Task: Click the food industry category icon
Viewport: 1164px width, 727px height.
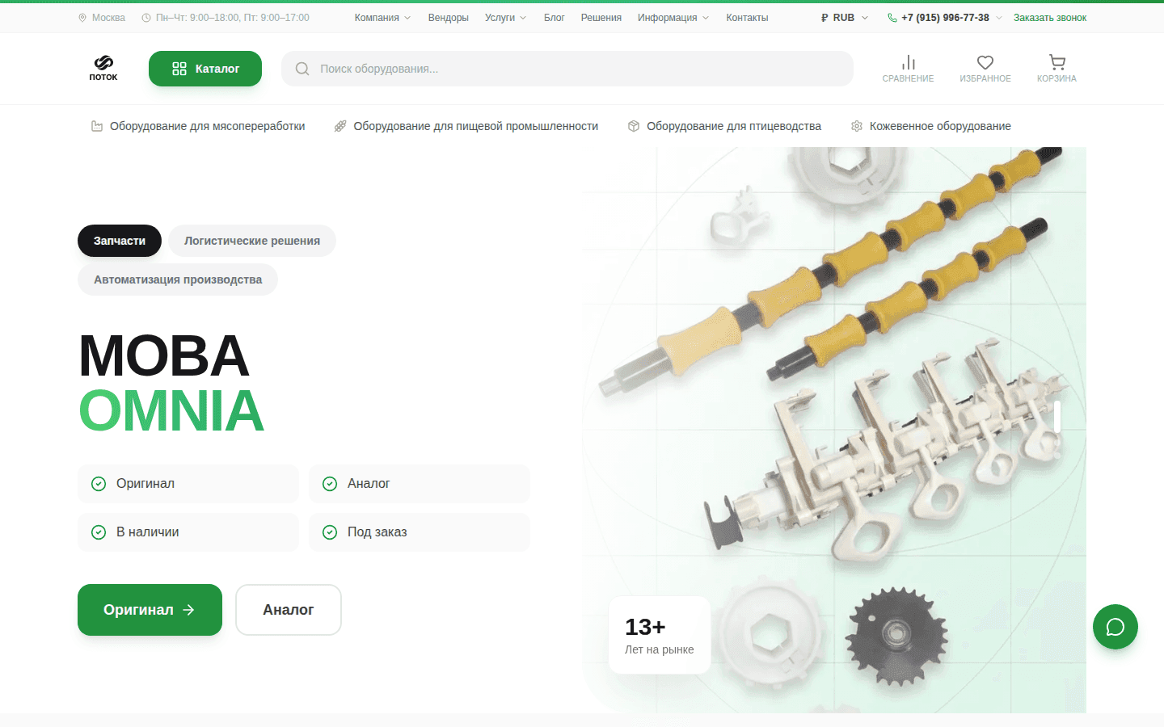Action: tap(340, 126)
